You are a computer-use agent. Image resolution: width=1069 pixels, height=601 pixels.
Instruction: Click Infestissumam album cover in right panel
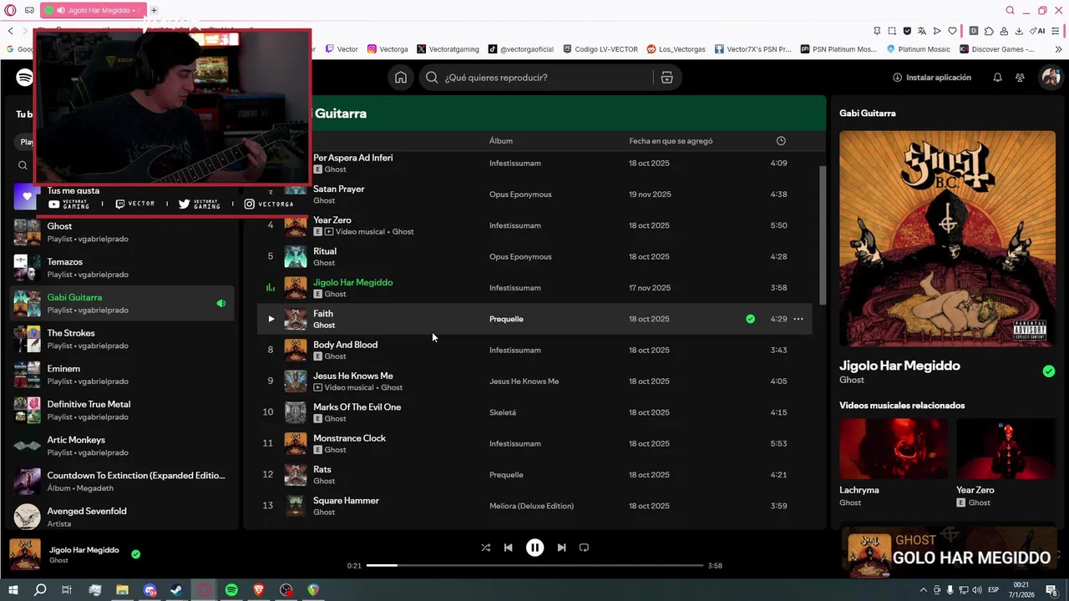point(947,238)
